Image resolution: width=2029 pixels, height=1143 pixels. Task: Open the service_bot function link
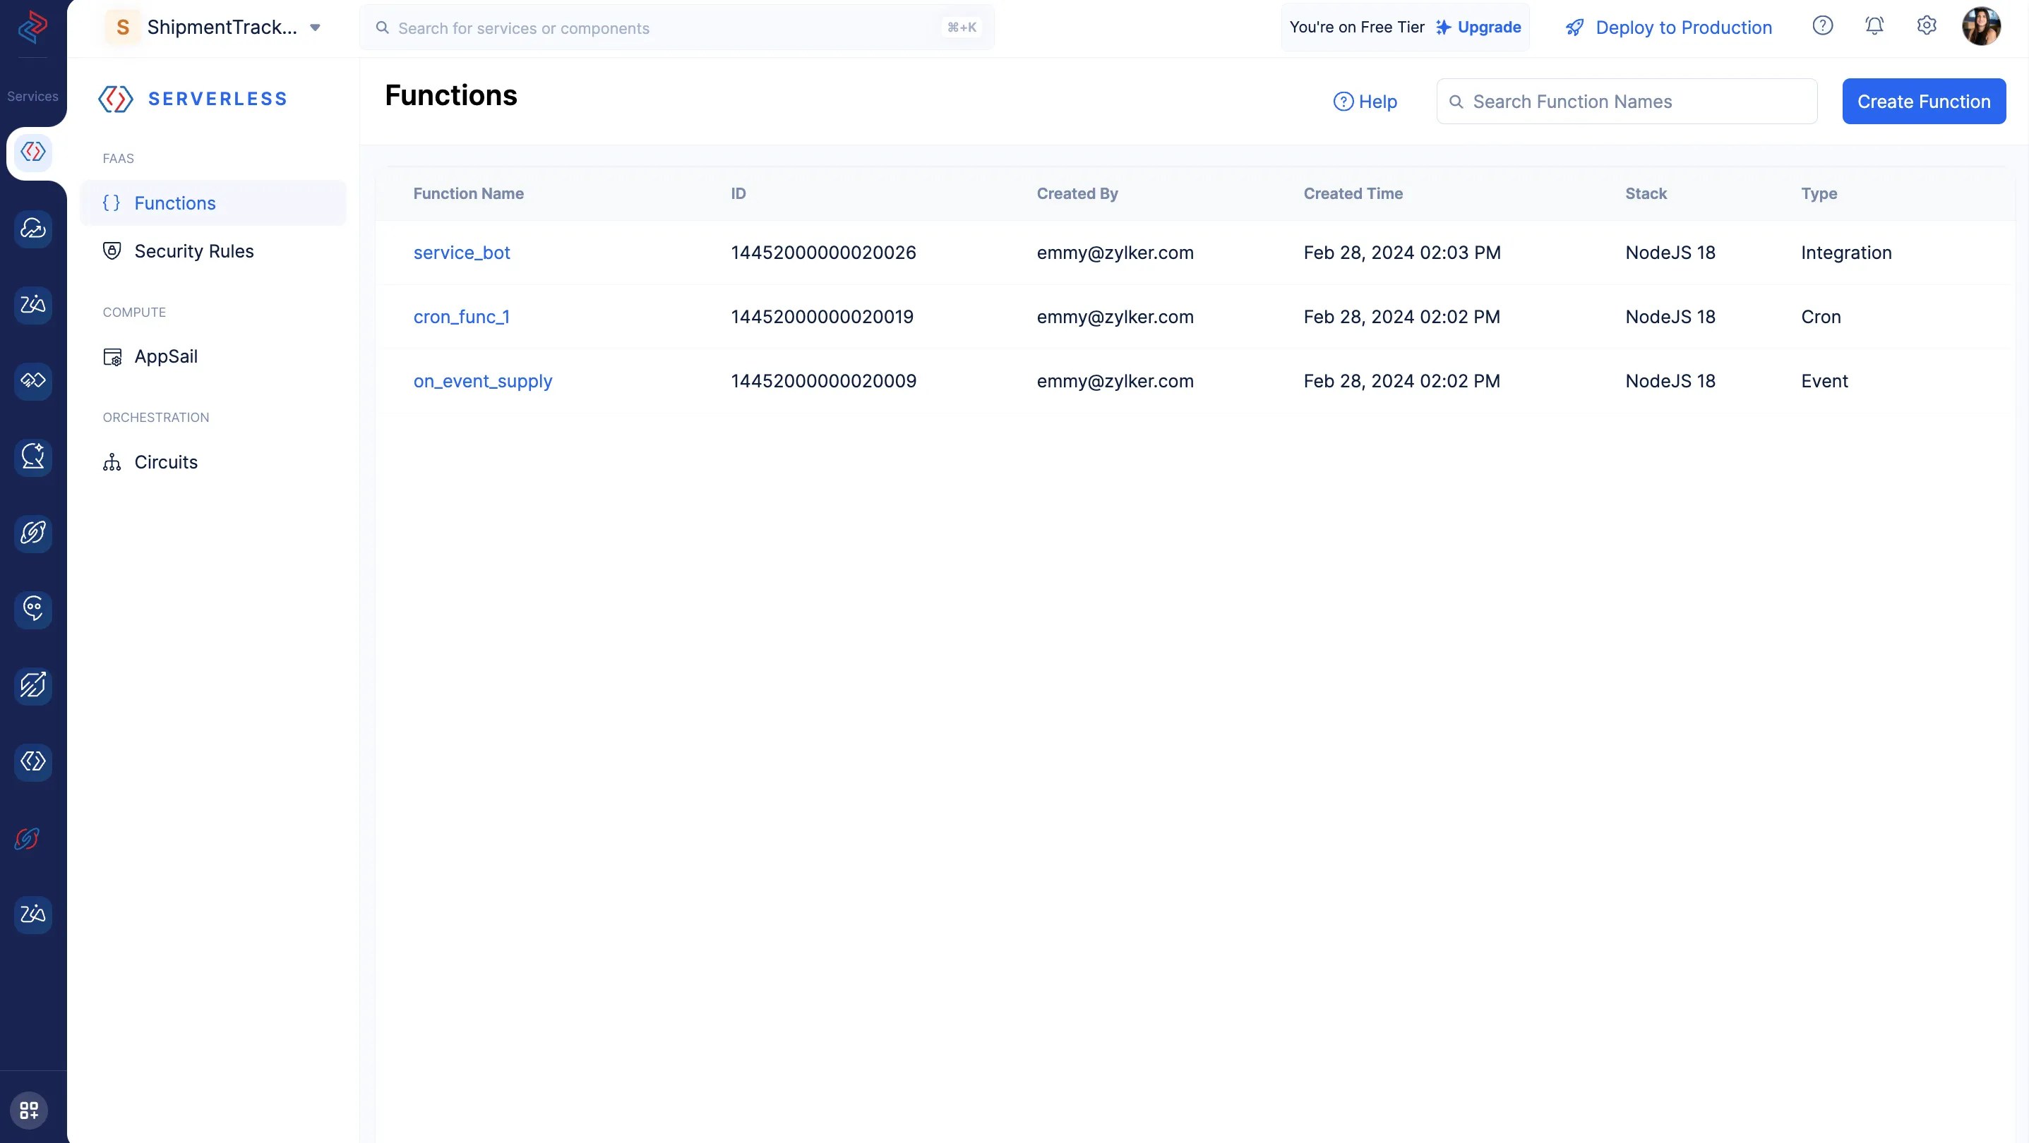pos(462,253)
